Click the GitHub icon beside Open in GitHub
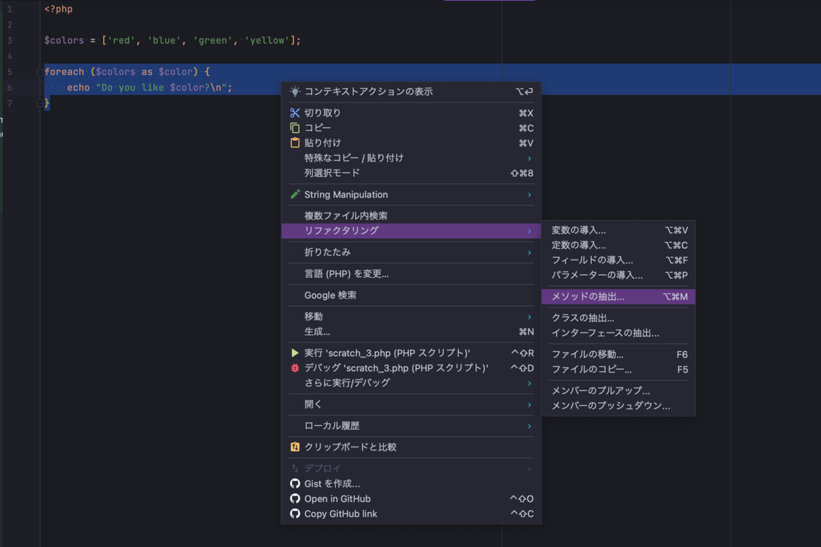Screen dimensions: 821x547 coord(295,498)
